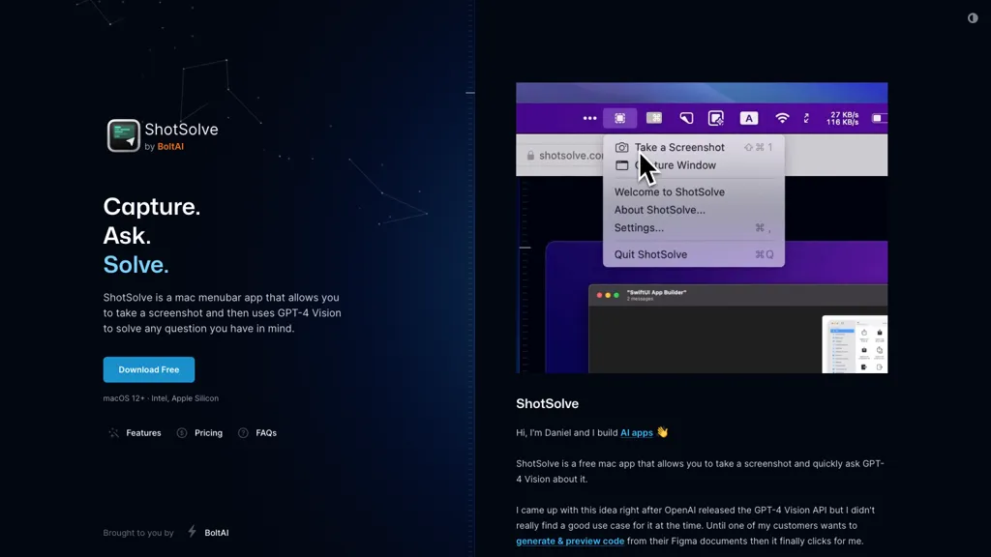Click the FAQs question mark icon
This screenshot has height=557, width=991.
(x=243, y=433)
